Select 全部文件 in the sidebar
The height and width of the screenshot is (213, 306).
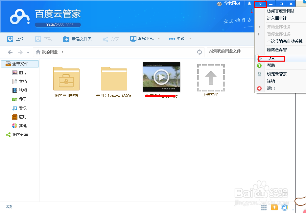[x=20, y=64]
